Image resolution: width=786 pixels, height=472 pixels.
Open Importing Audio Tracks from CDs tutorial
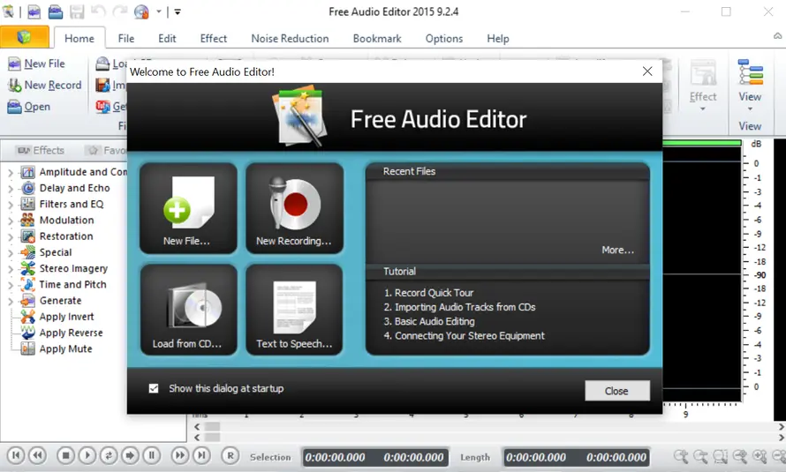[459, 307]
